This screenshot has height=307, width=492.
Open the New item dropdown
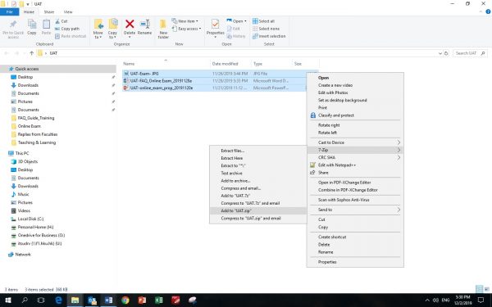[x=185, y=21]
